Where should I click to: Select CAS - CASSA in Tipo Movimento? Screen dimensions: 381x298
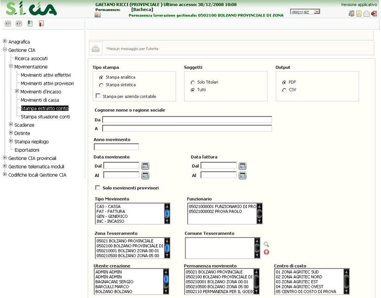click(x=108, y=207)
